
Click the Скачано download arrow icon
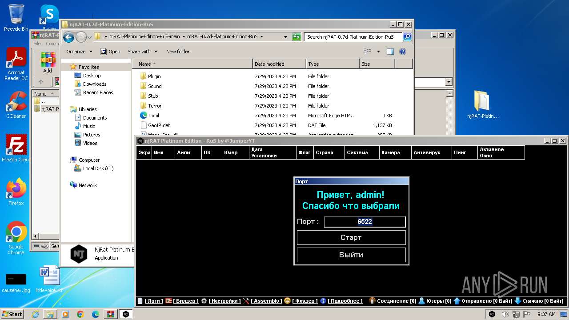click(x=518, y=301)
